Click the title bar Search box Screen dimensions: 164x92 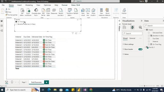(x=95, y=1)
